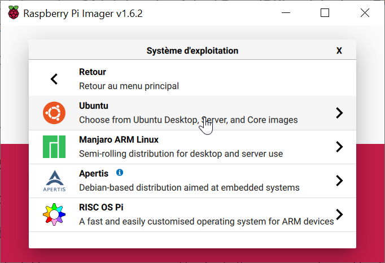Expand the Ubuntu submenu chevron
The image size is (385, 263).
click(339, 113)
